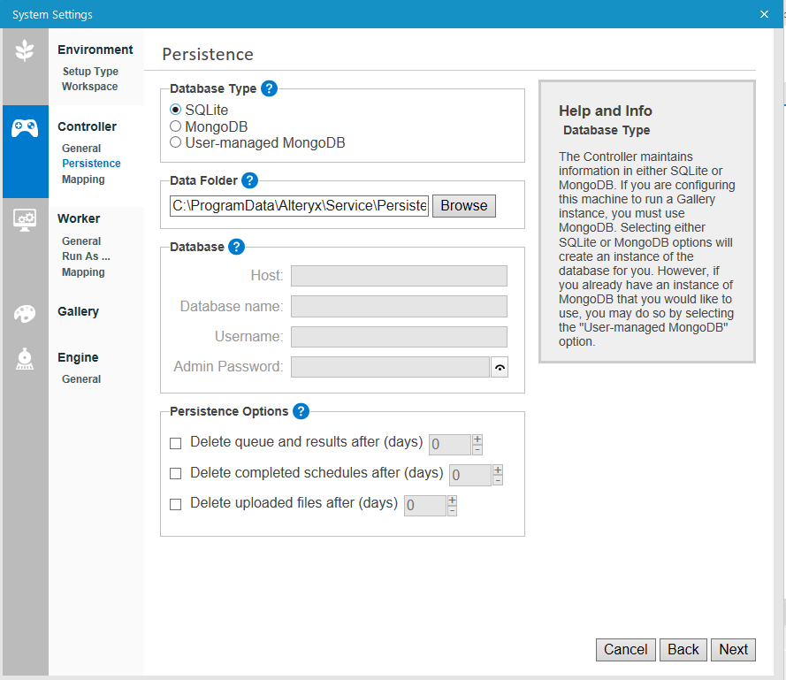Open General under Worker
The width and height of the screenshot is (786, 680).
pos(81,241)
